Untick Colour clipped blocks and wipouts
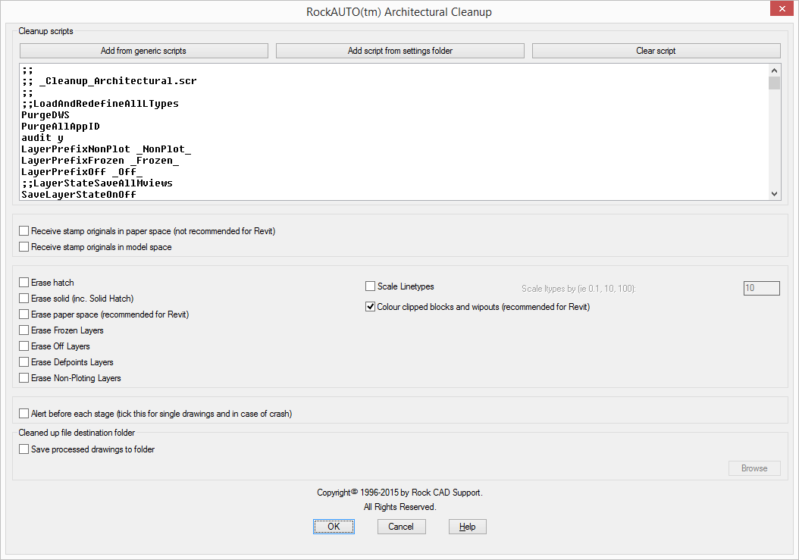Viewport: 799px width, 560px height. point(371,307)
